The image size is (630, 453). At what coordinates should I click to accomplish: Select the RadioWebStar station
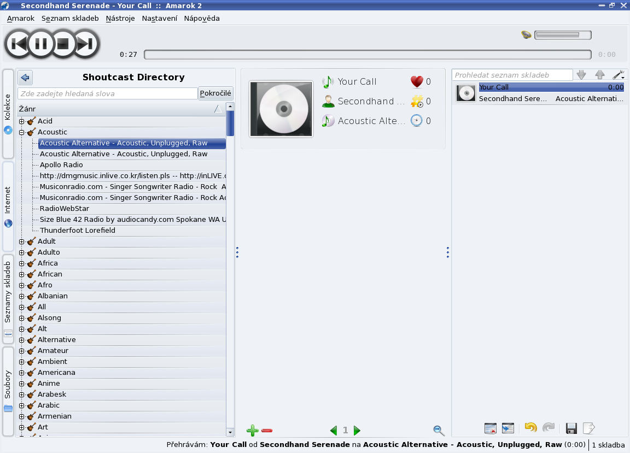pos(65,208)
